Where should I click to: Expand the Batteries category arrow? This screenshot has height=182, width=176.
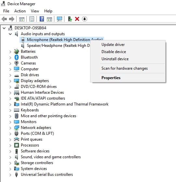pos(10,52)
